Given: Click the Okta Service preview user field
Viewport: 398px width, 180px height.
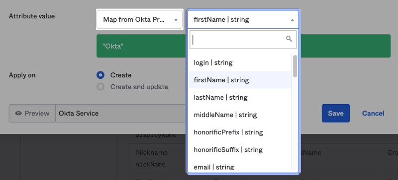Looking at the screenshot, I should [121, 113].
